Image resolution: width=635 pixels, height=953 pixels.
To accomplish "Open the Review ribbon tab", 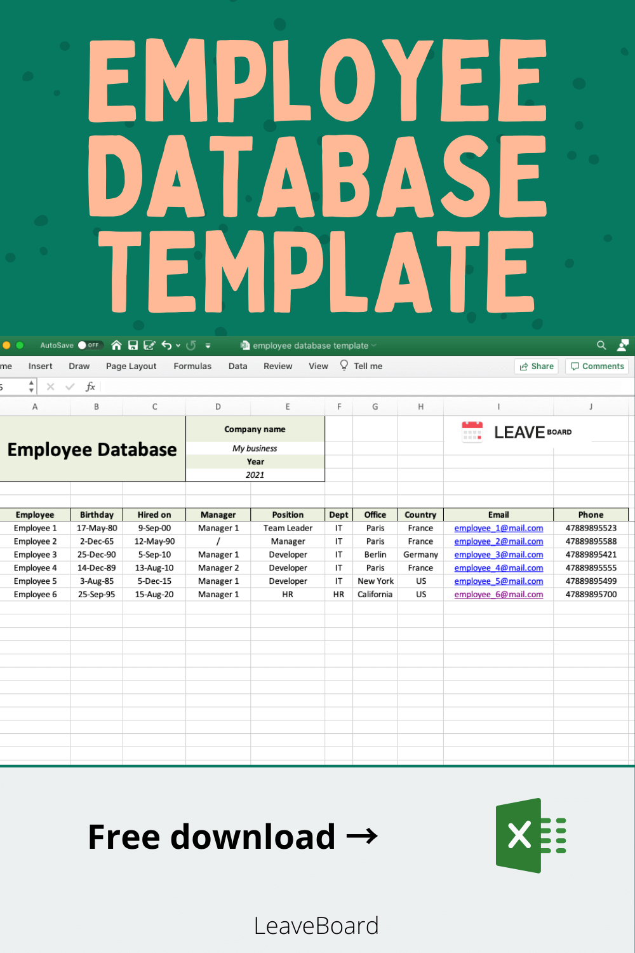I will (277, 366).
